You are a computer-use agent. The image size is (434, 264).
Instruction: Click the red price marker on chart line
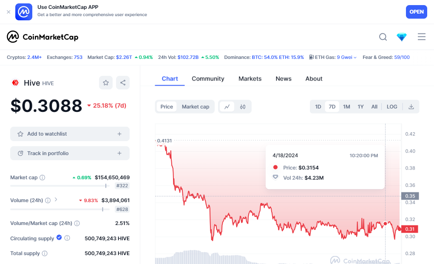385,223
